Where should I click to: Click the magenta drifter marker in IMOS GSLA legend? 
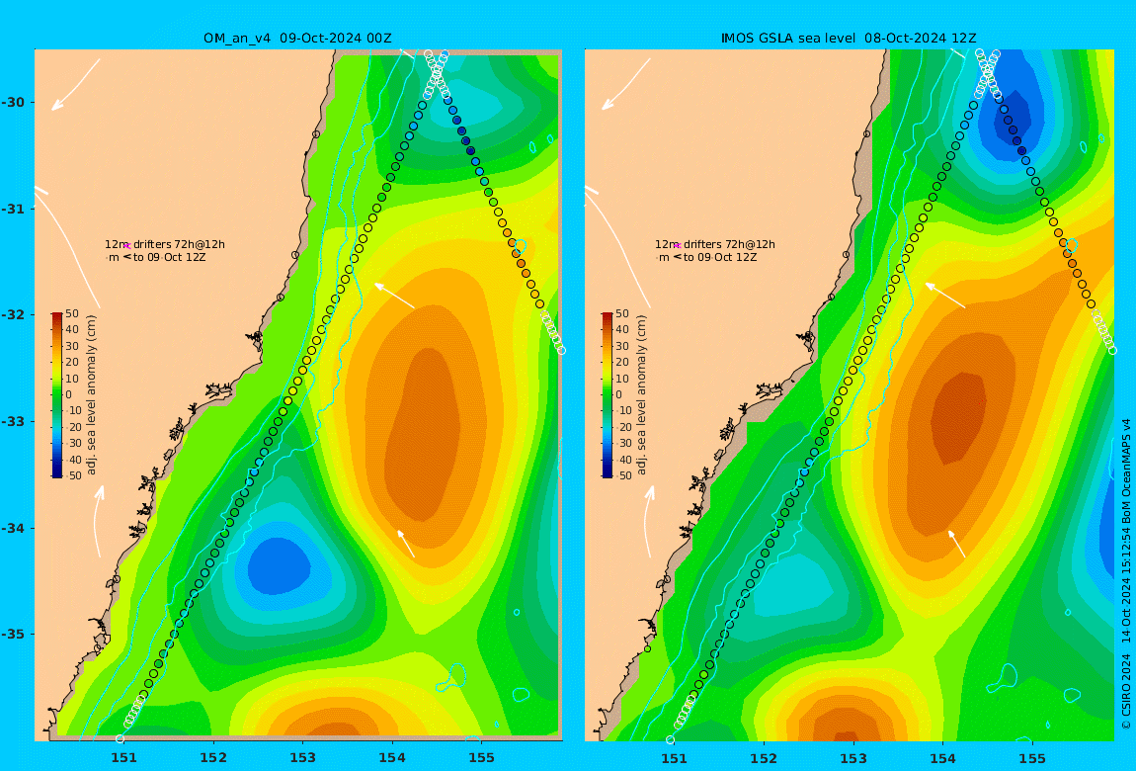coord(678,246)
